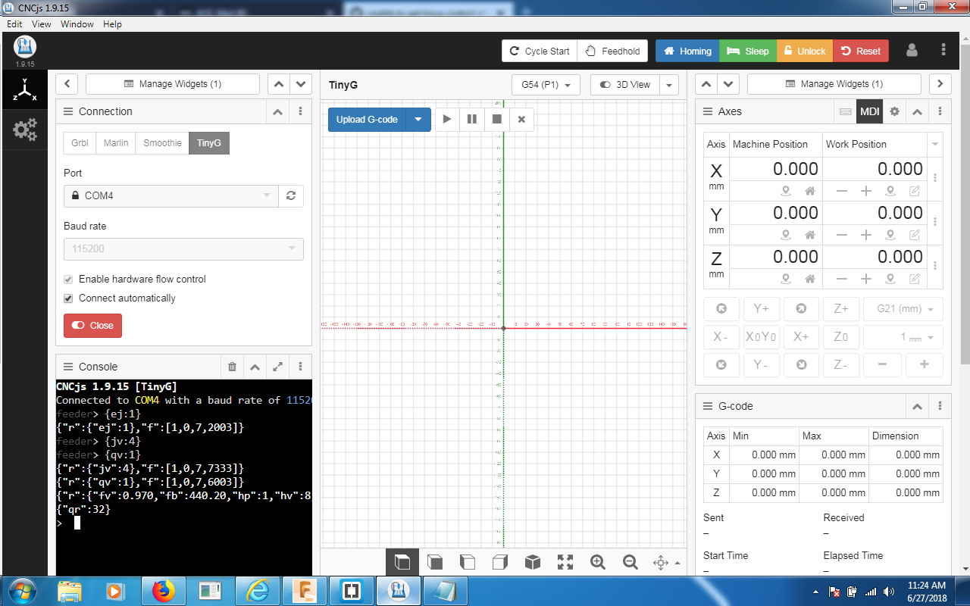
Task: Click the Feedhold button
Action: [x=613, y=51]
